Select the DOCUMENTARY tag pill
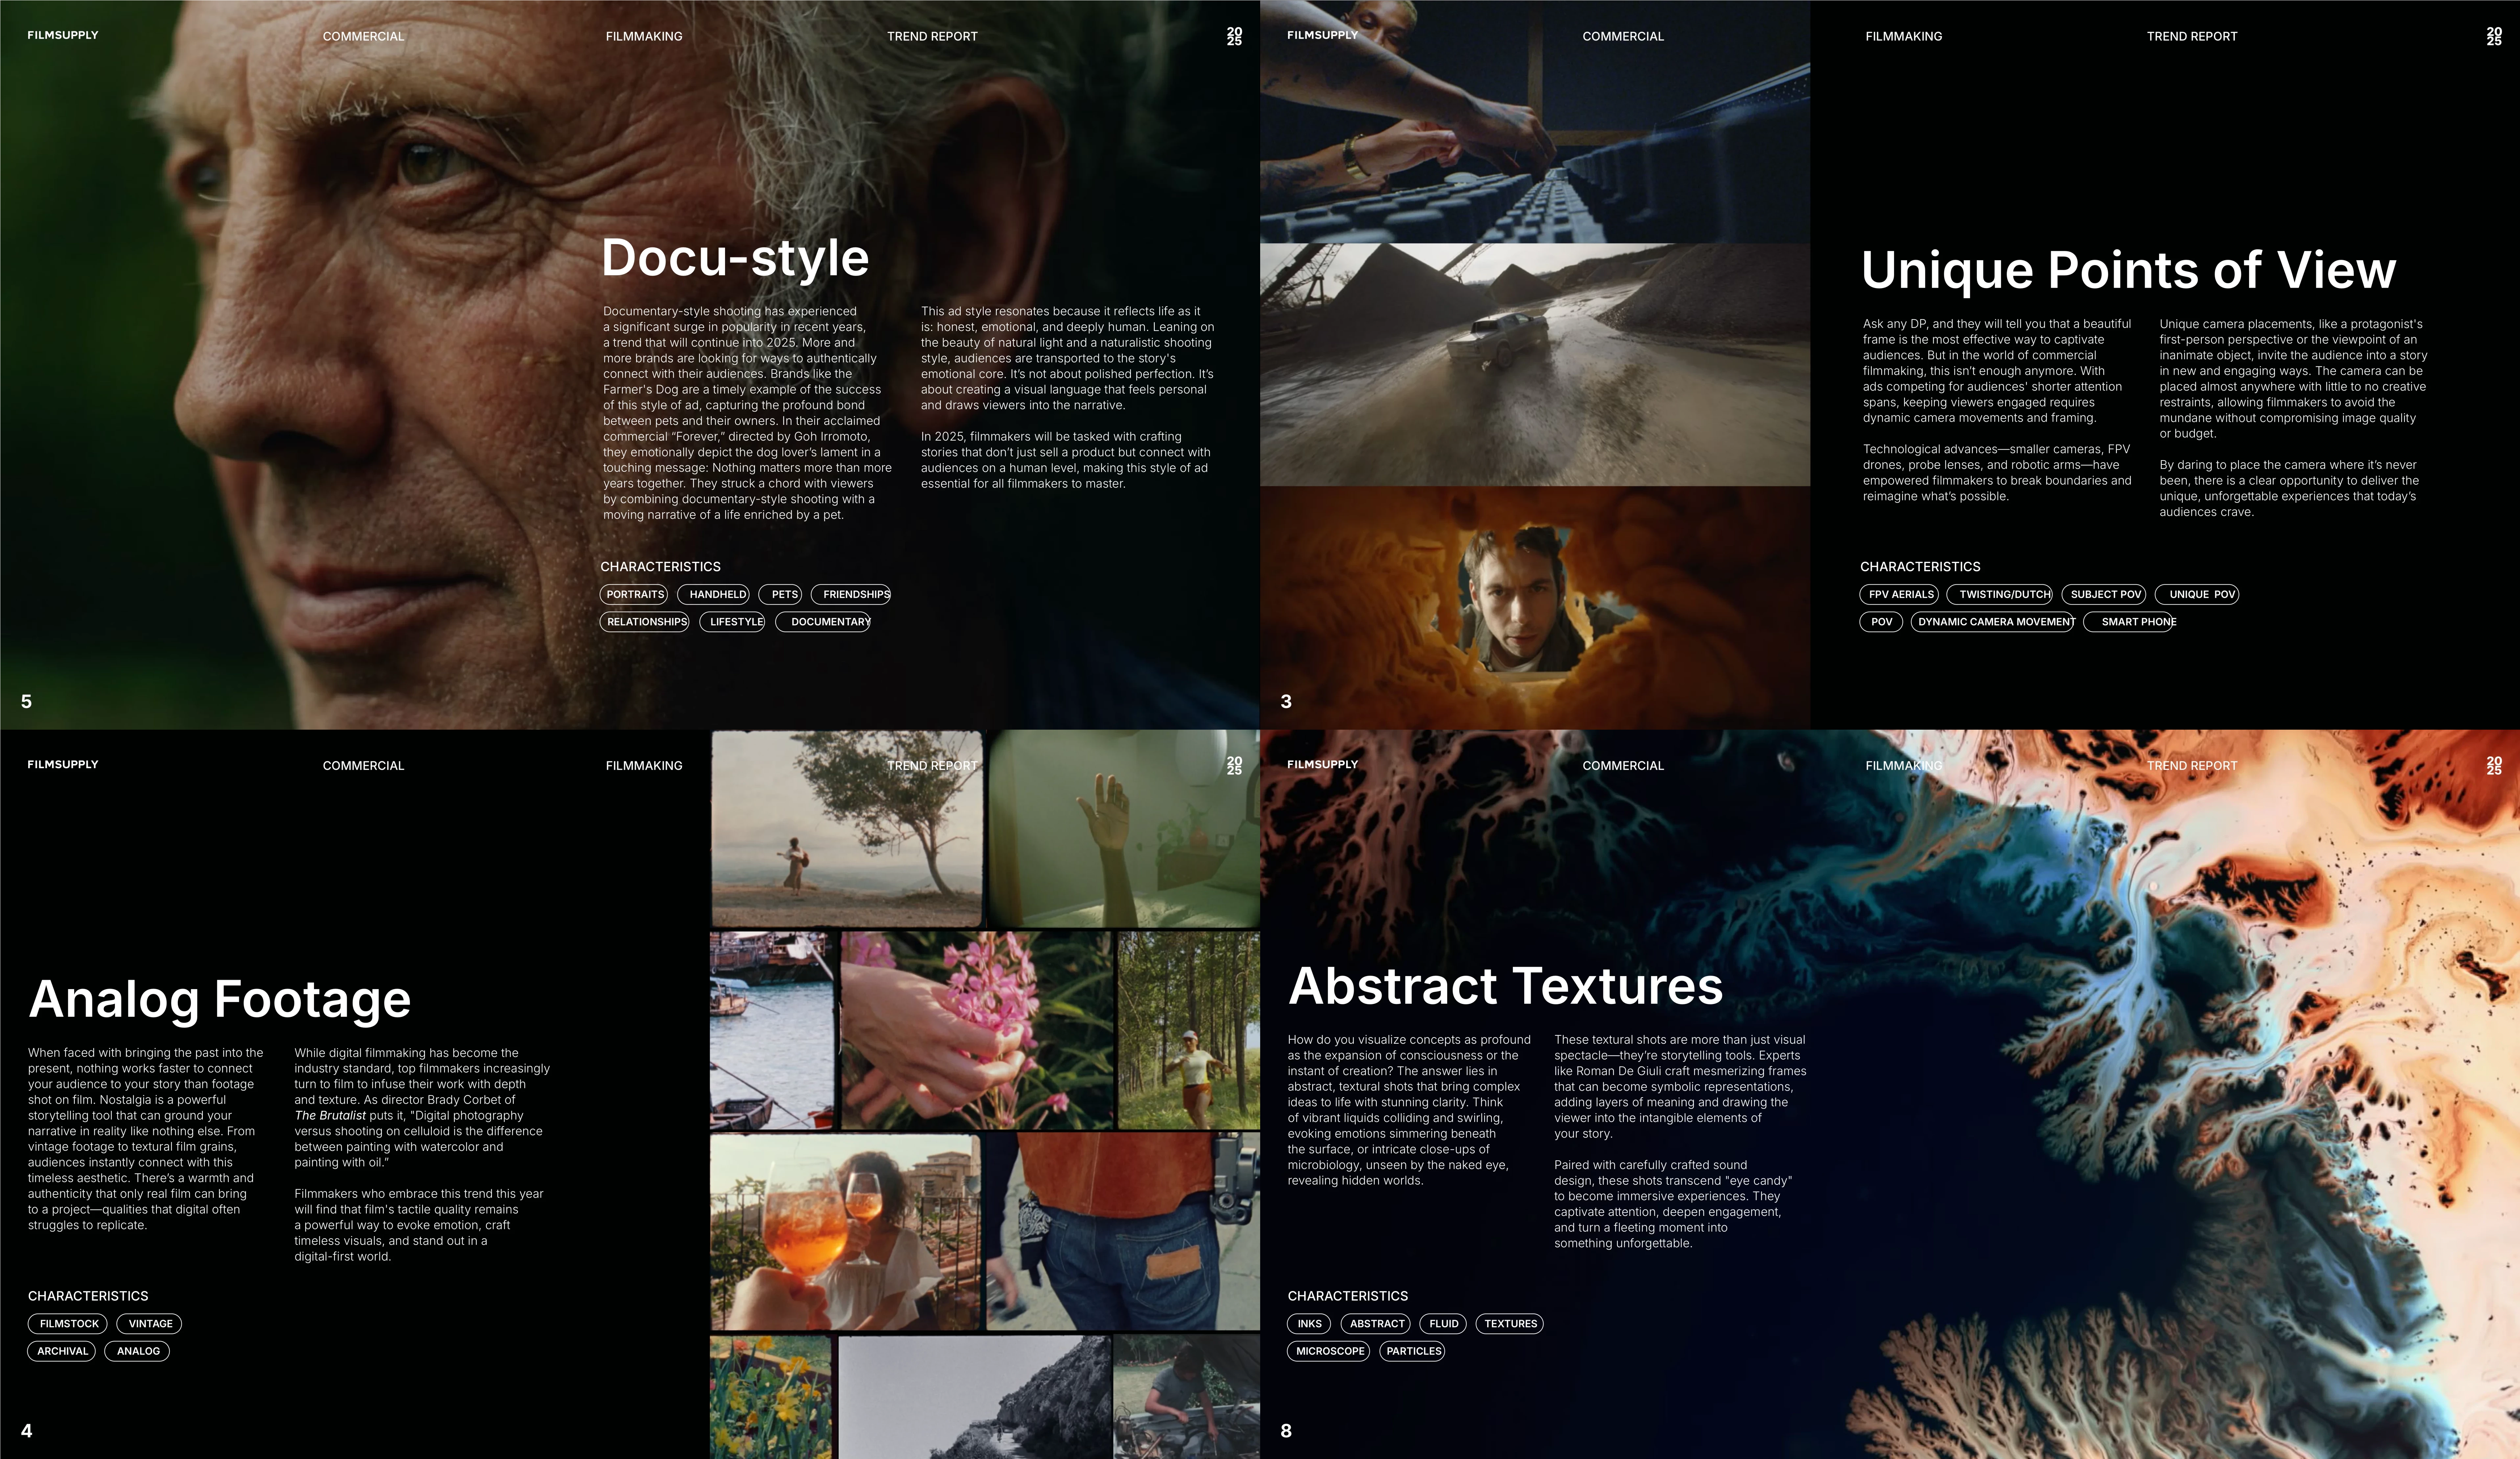 tap(823, 622)
